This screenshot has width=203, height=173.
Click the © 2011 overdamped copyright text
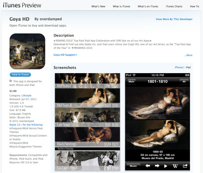22,121
